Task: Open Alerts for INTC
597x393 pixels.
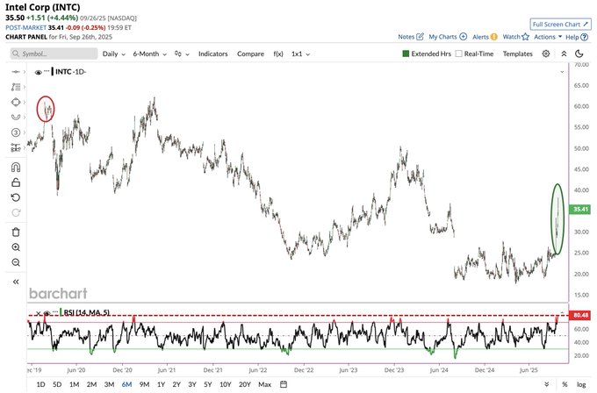Action: tap(485, 37)
